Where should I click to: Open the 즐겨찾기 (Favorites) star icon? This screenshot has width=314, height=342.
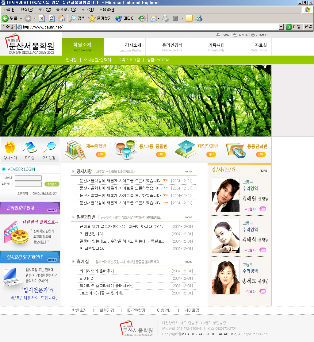pyautogui.click(x=92, y=18)
